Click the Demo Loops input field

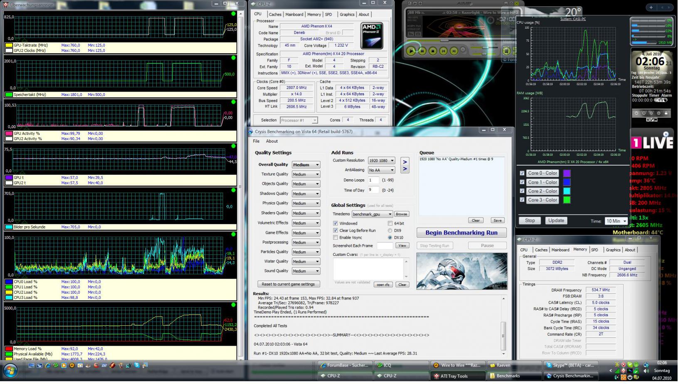[373, 180]
